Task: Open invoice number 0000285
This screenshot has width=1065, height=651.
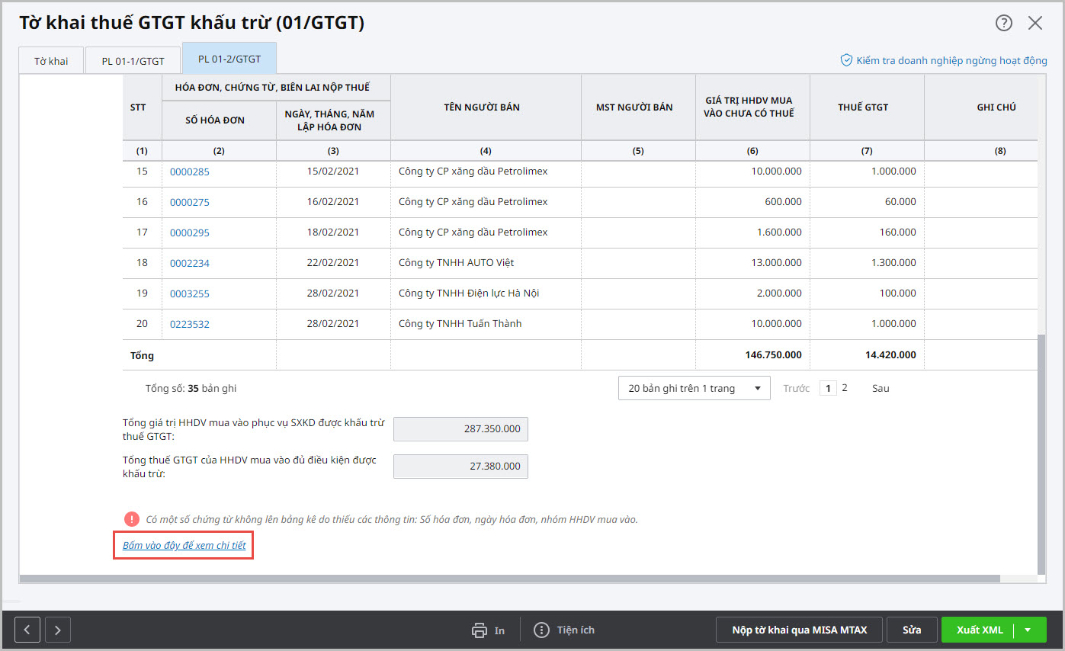Action: click(x=189, y=172)
